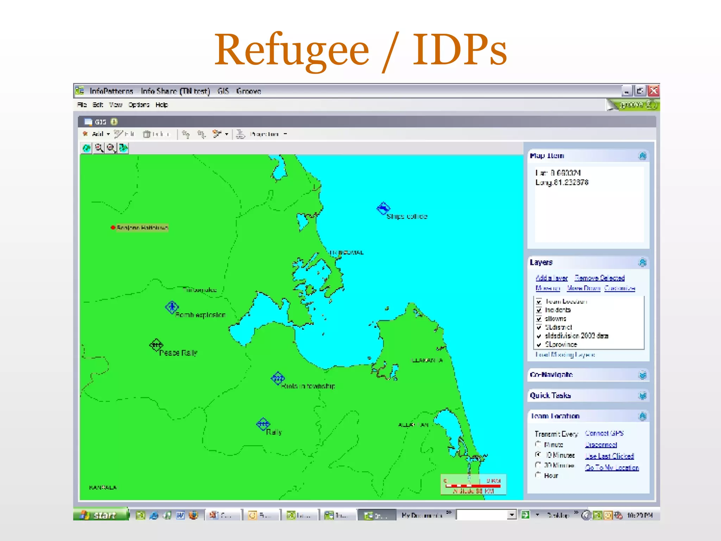Image resolution: width=721 pixels, height=541 pixels.
Task: Click the first gray copy toolbar icon
Action: coord(186,134)
